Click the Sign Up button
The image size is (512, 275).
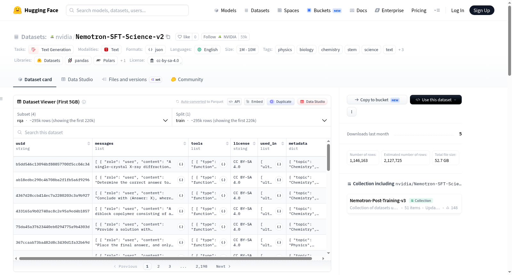482,10
